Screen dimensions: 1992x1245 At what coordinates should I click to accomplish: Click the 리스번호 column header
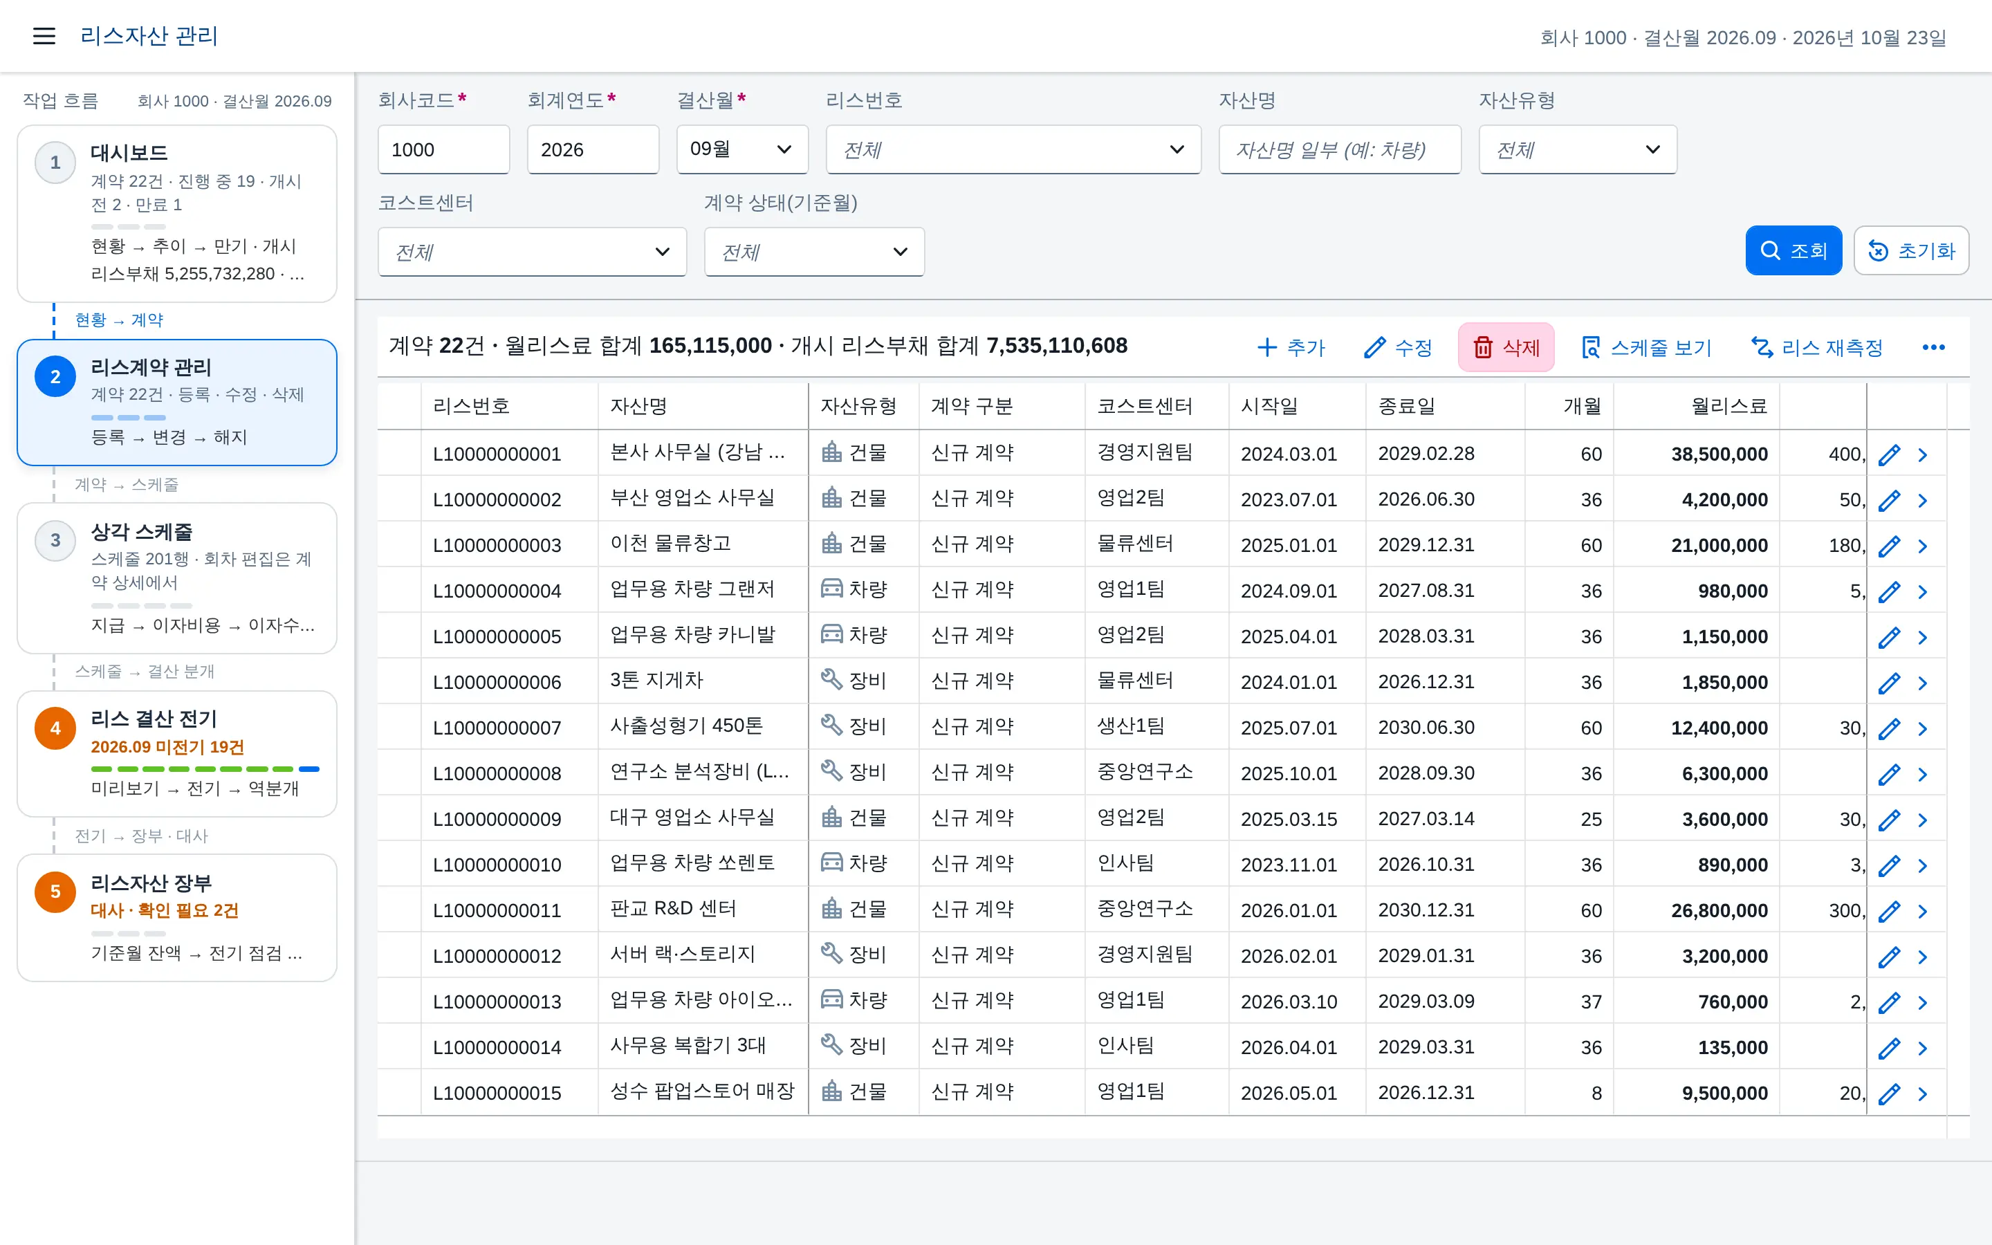click(510, 406)
